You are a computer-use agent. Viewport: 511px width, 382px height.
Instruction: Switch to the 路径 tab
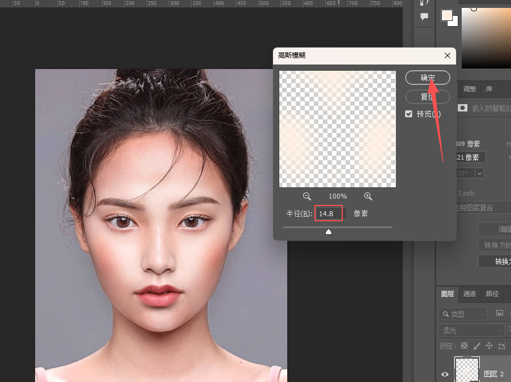coord(492,294)
